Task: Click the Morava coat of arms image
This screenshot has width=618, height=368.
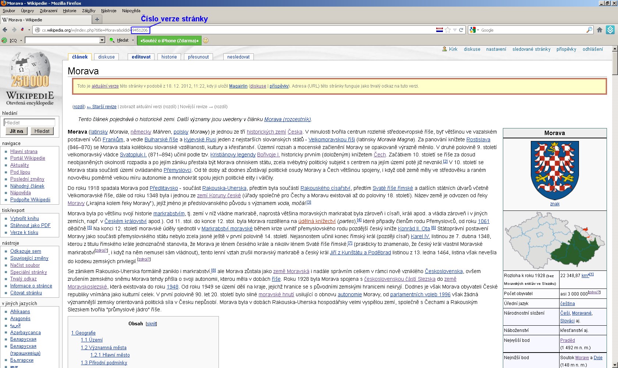Action: (x=554, y=170)
